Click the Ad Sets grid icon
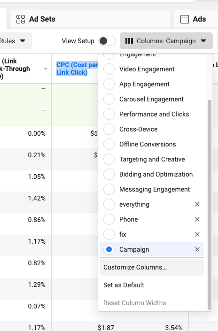 pyautogui.click(x=21, y=19)
